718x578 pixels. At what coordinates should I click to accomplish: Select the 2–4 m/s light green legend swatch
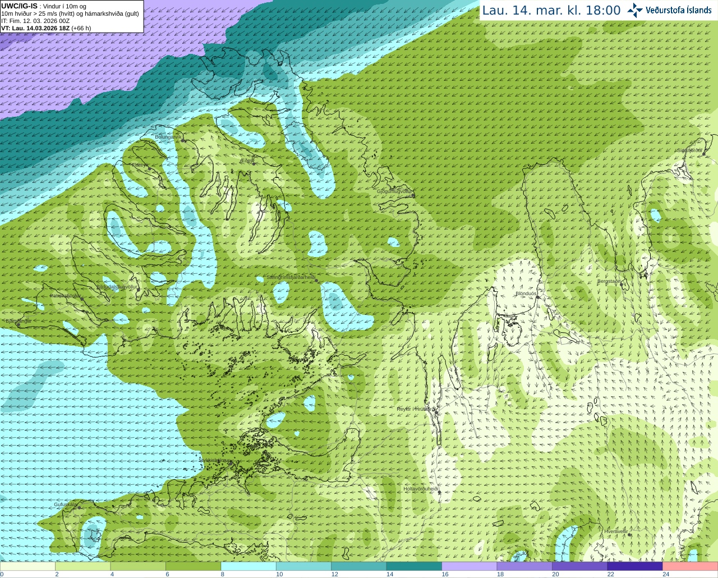(x=83, y=566)
